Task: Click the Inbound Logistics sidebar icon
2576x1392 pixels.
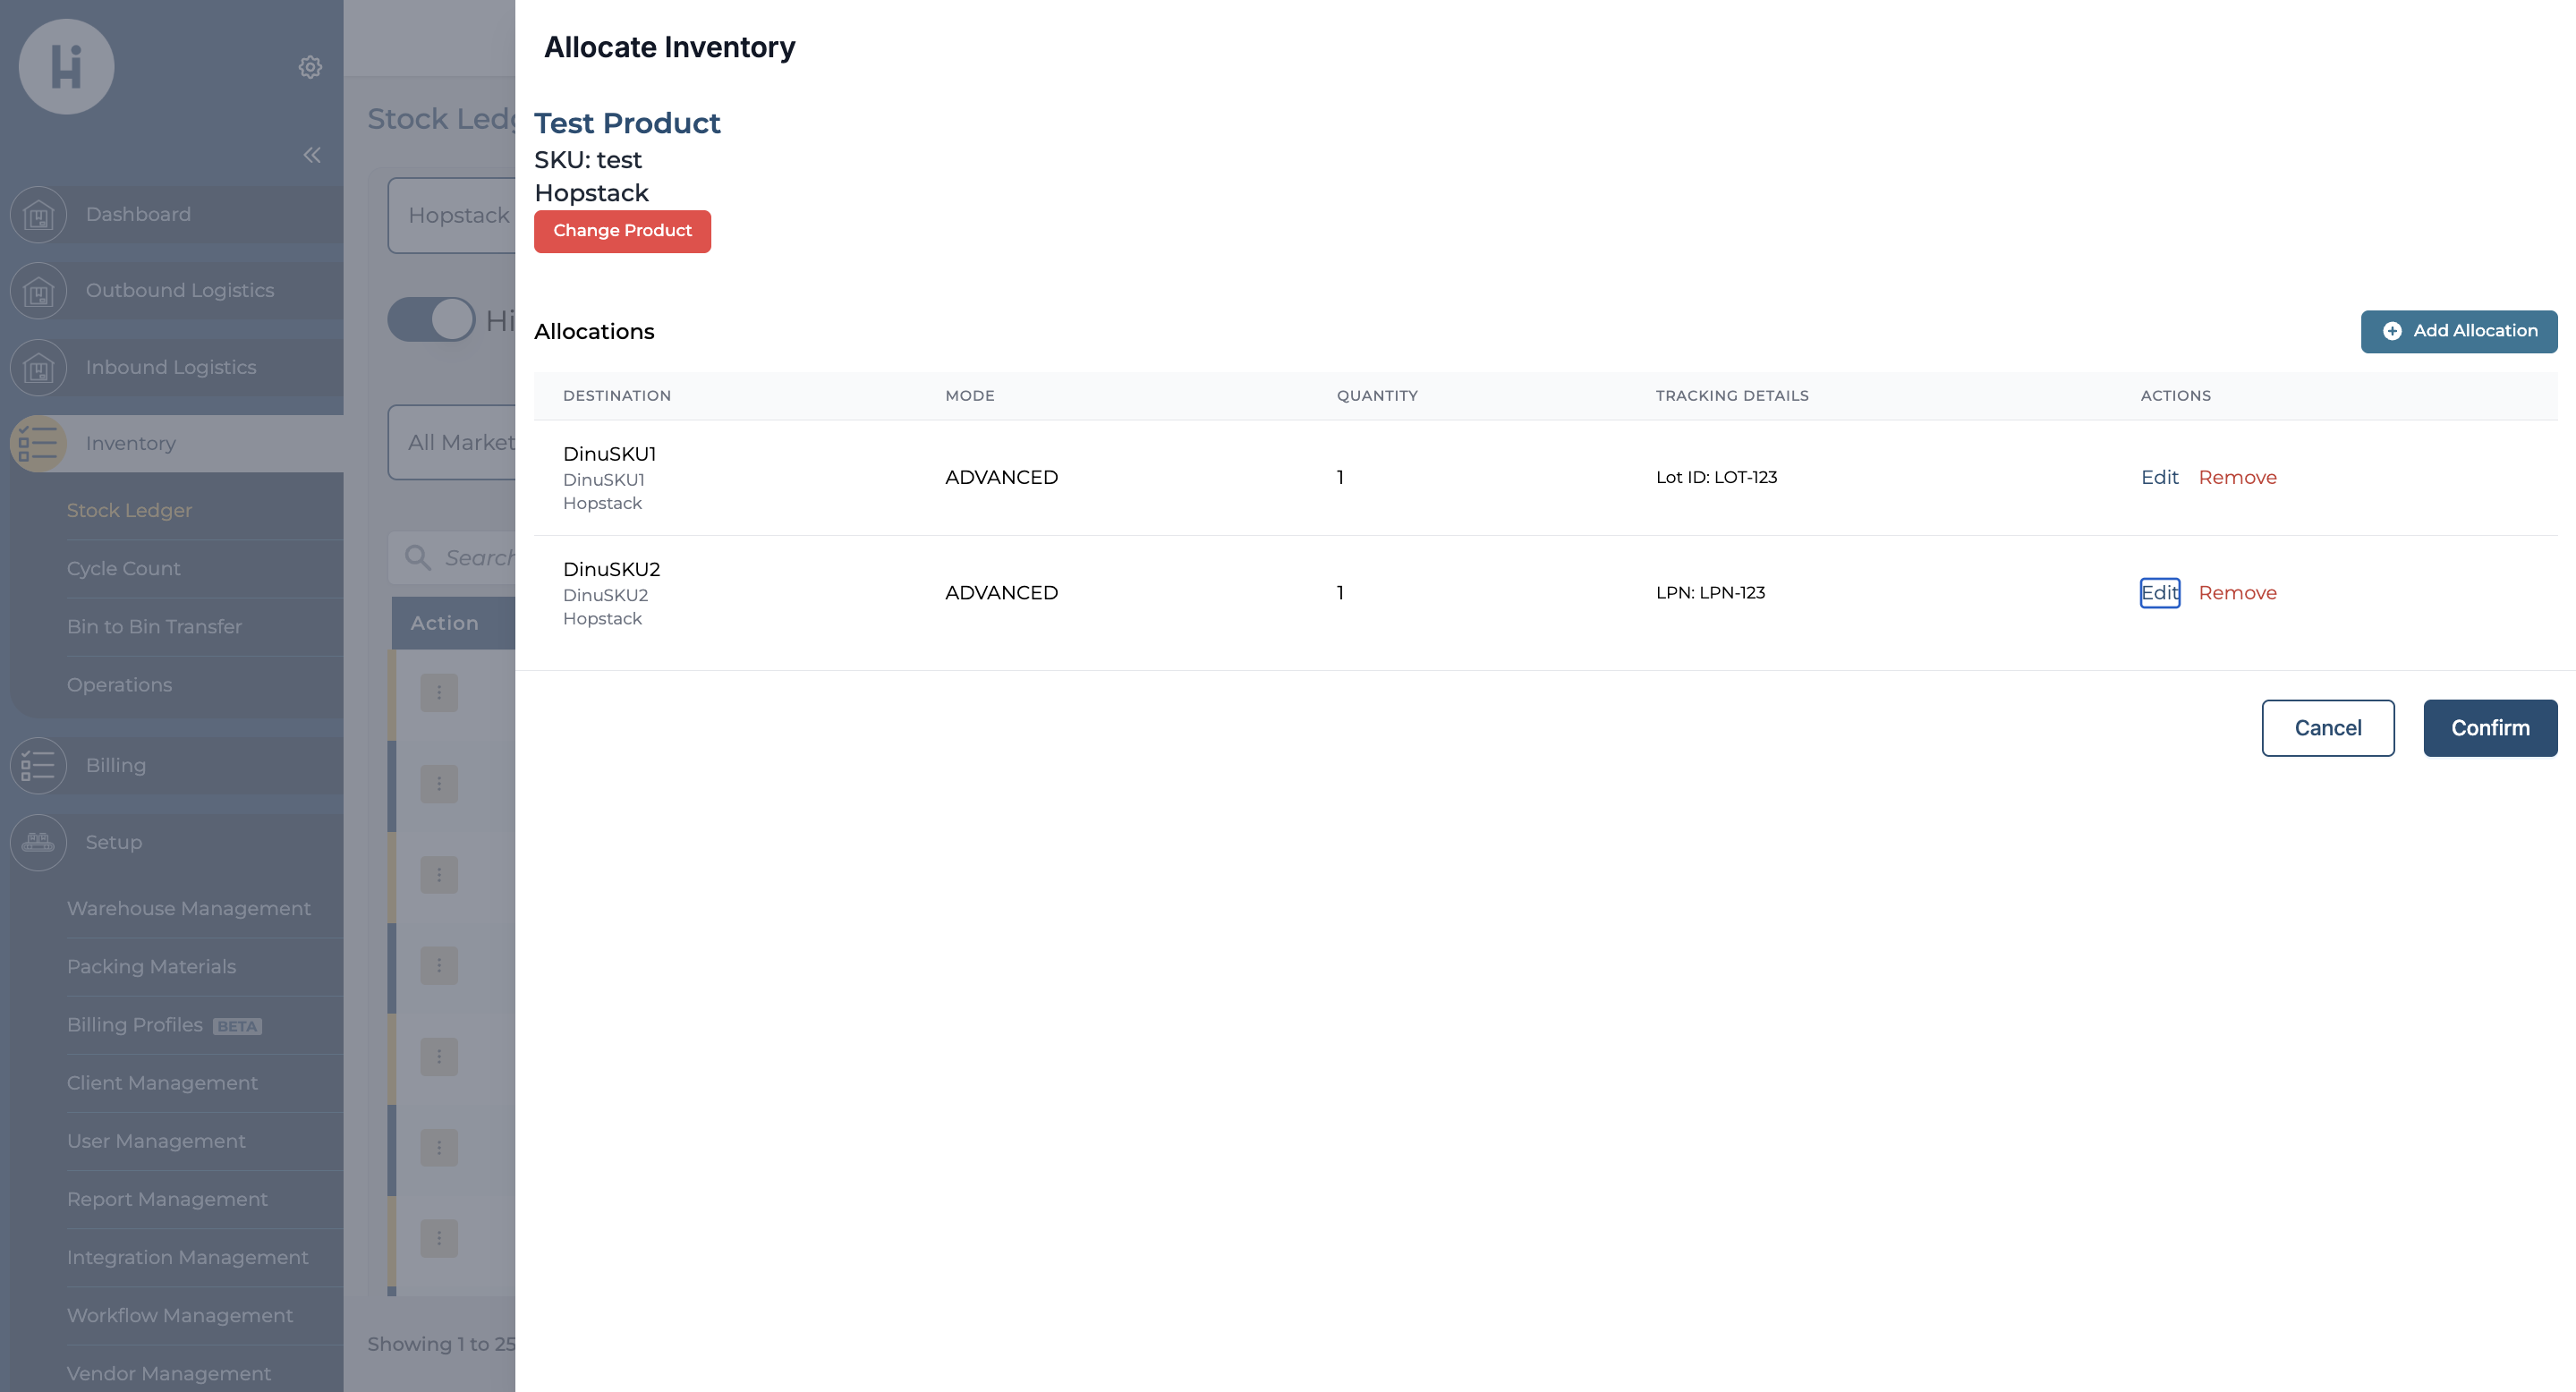Action: pos(38,368)
